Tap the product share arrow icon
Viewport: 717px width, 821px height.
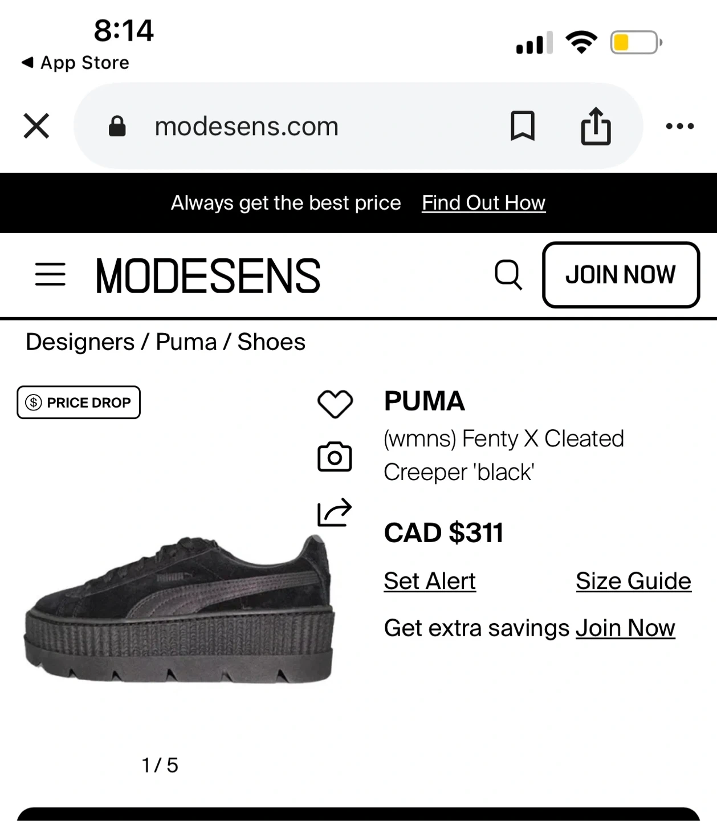(335, 511)
